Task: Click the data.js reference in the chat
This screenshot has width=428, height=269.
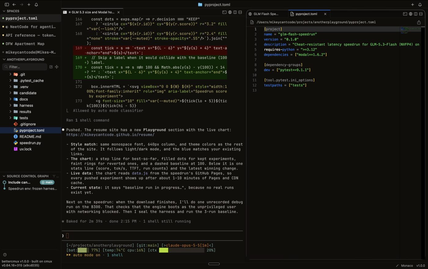Action: (140, 173)
